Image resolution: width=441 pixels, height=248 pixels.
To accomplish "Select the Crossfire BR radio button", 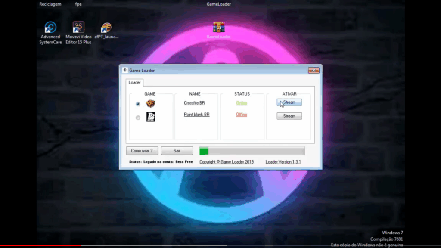I will [138, 104].
